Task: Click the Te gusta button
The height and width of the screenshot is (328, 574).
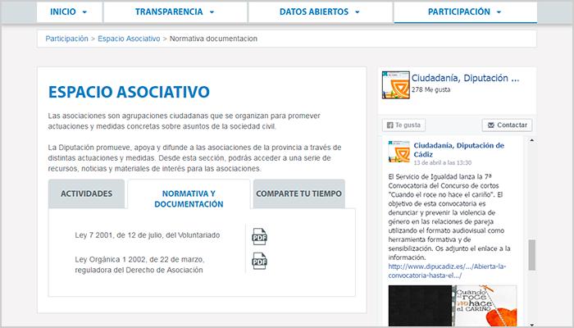Action: coord(403,125)
